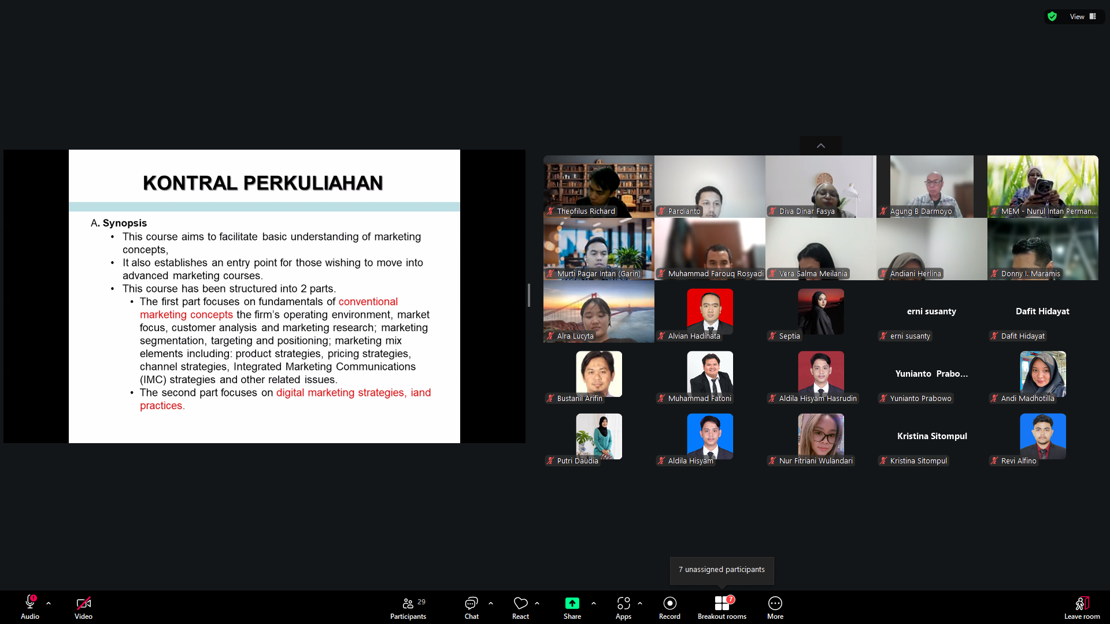Click the green encryption shield icon

(x=1052, y=16)
